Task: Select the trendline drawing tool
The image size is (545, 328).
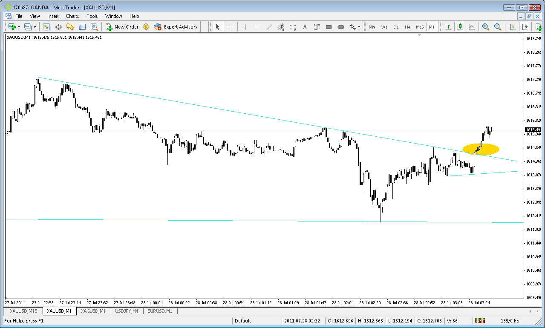Action: (269, 27)
